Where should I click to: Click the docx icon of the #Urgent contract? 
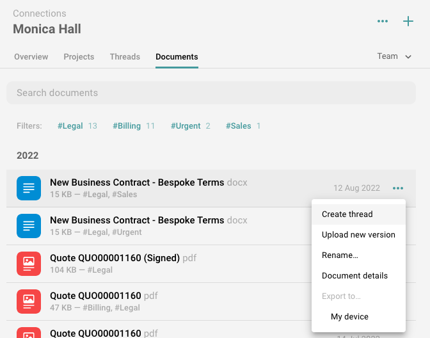pos(28,226)
